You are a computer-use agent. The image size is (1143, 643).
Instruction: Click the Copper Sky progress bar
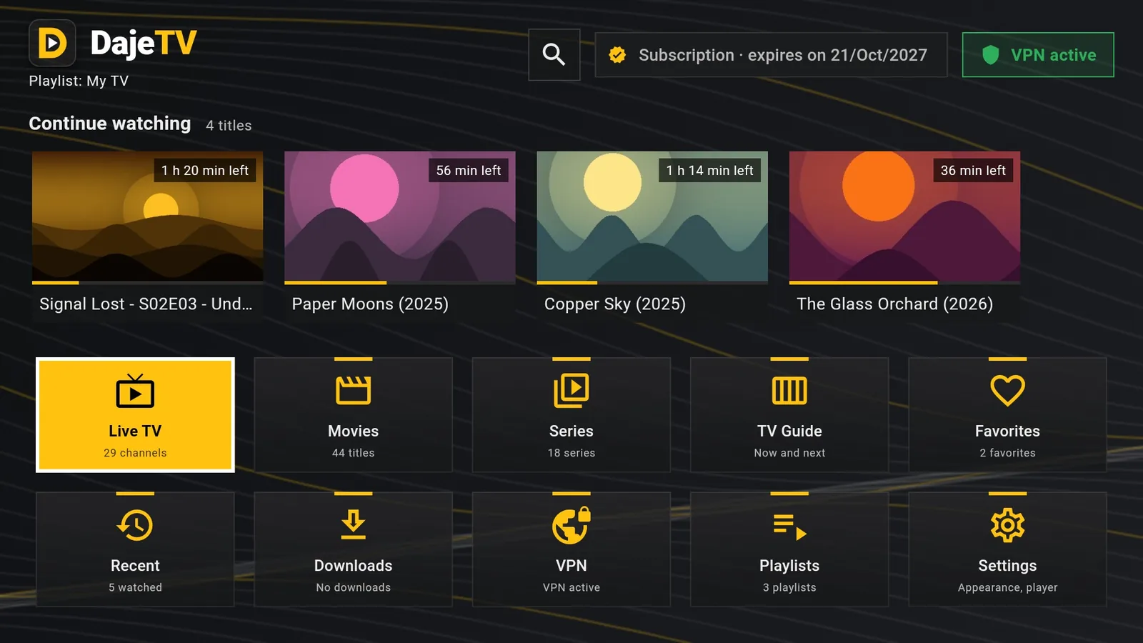652,283
